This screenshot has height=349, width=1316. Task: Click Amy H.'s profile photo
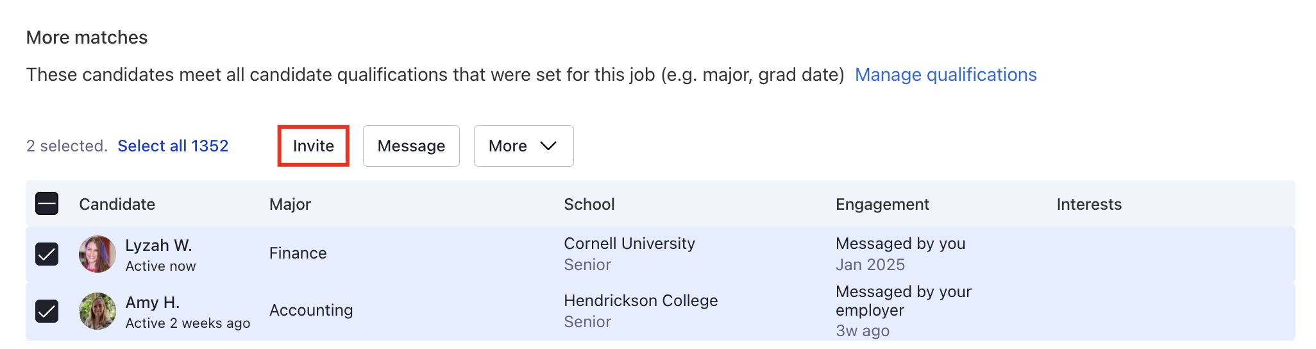(97, 311)
